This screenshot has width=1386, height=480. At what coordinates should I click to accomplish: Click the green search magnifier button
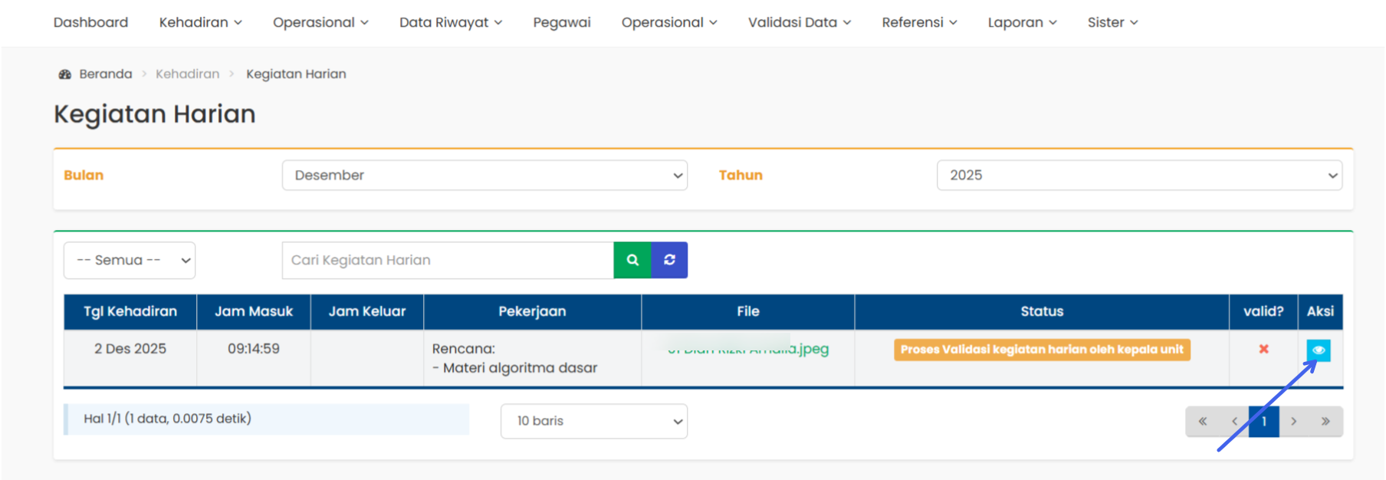[x=632, y=260]
